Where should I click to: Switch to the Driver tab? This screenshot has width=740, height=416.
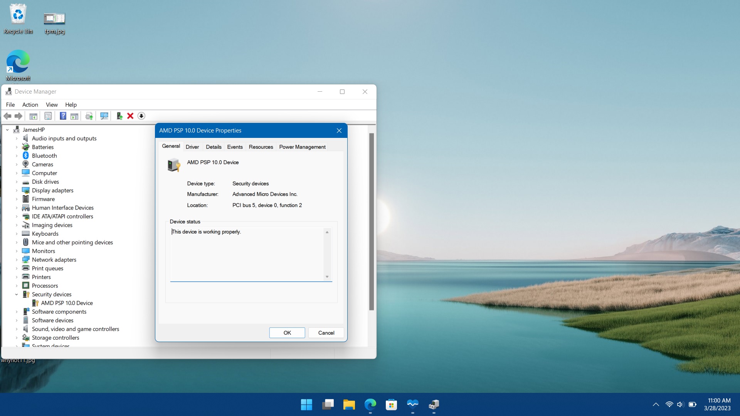click(x=192, y=147)
